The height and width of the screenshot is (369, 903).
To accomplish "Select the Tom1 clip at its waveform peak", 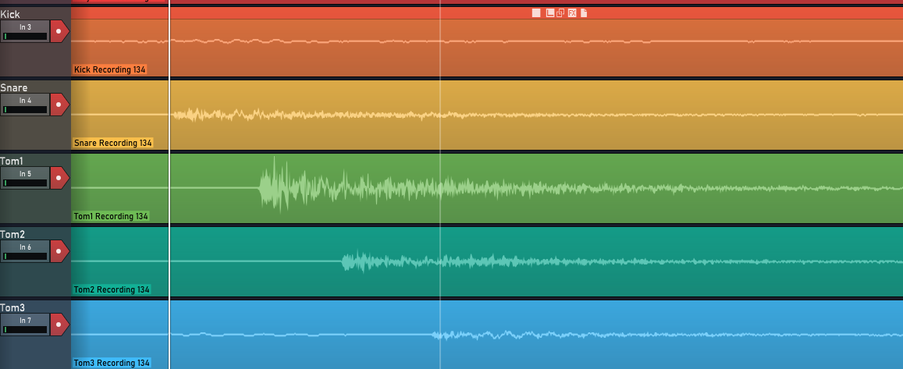I will click(276, 188).
